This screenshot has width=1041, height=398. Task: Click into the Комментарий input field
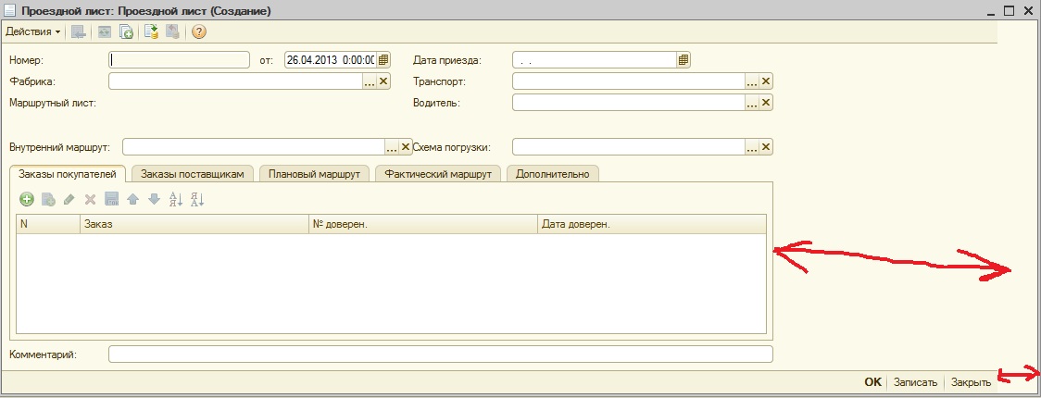(440, 354)
